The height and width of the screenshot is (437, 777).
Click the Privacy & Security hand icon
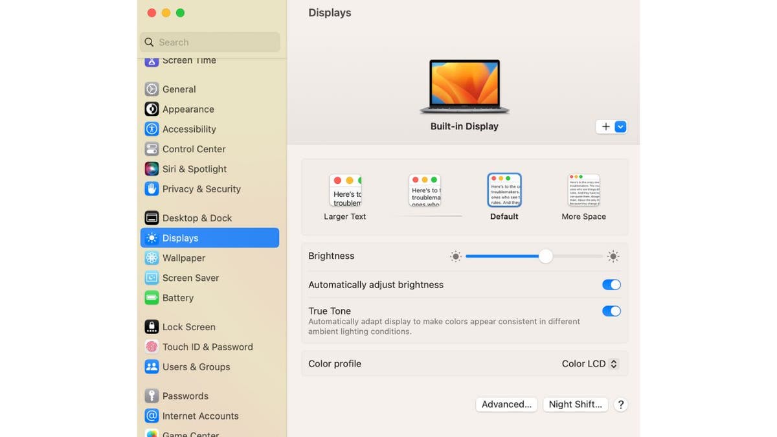pos(152,189)
